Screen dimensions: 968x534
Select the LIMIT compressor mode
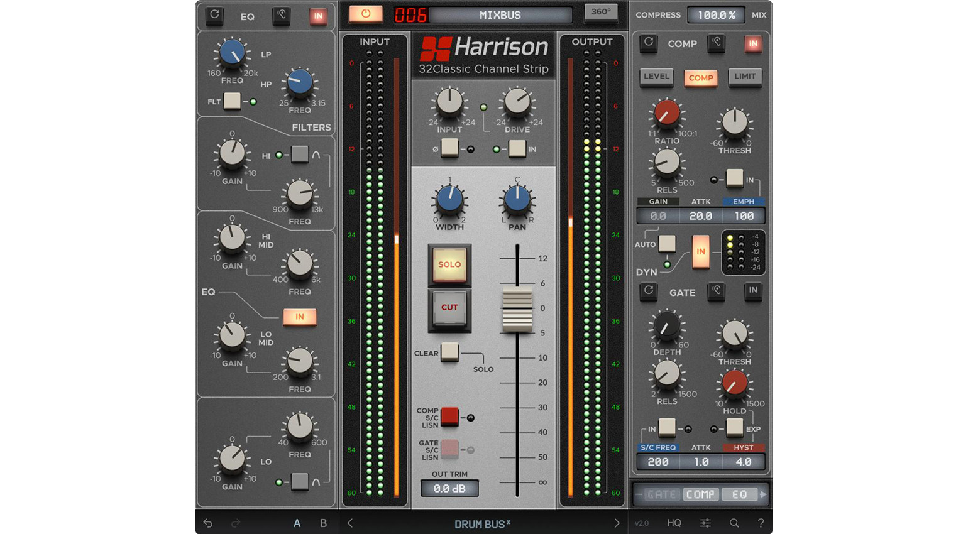pyautogui.click(x=745, y=77)
